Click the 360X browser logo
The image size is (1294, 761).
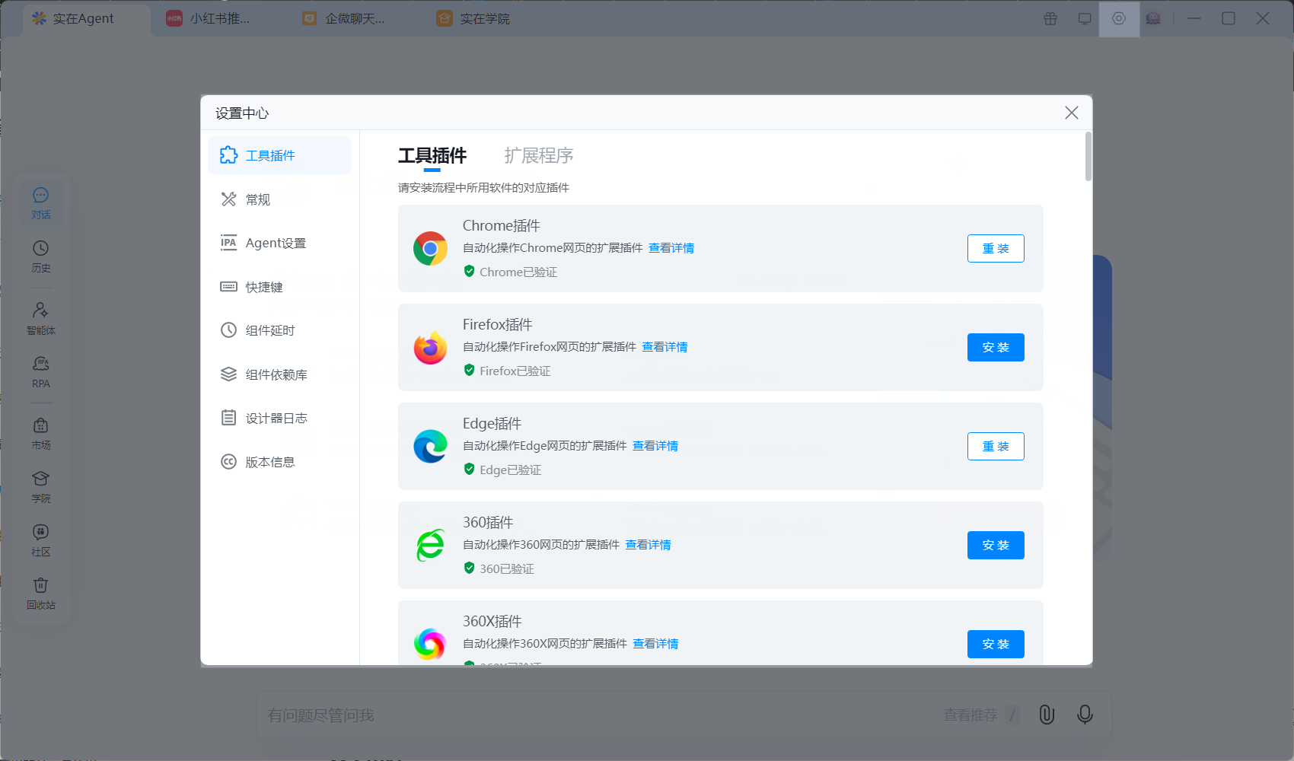[430, 644]
